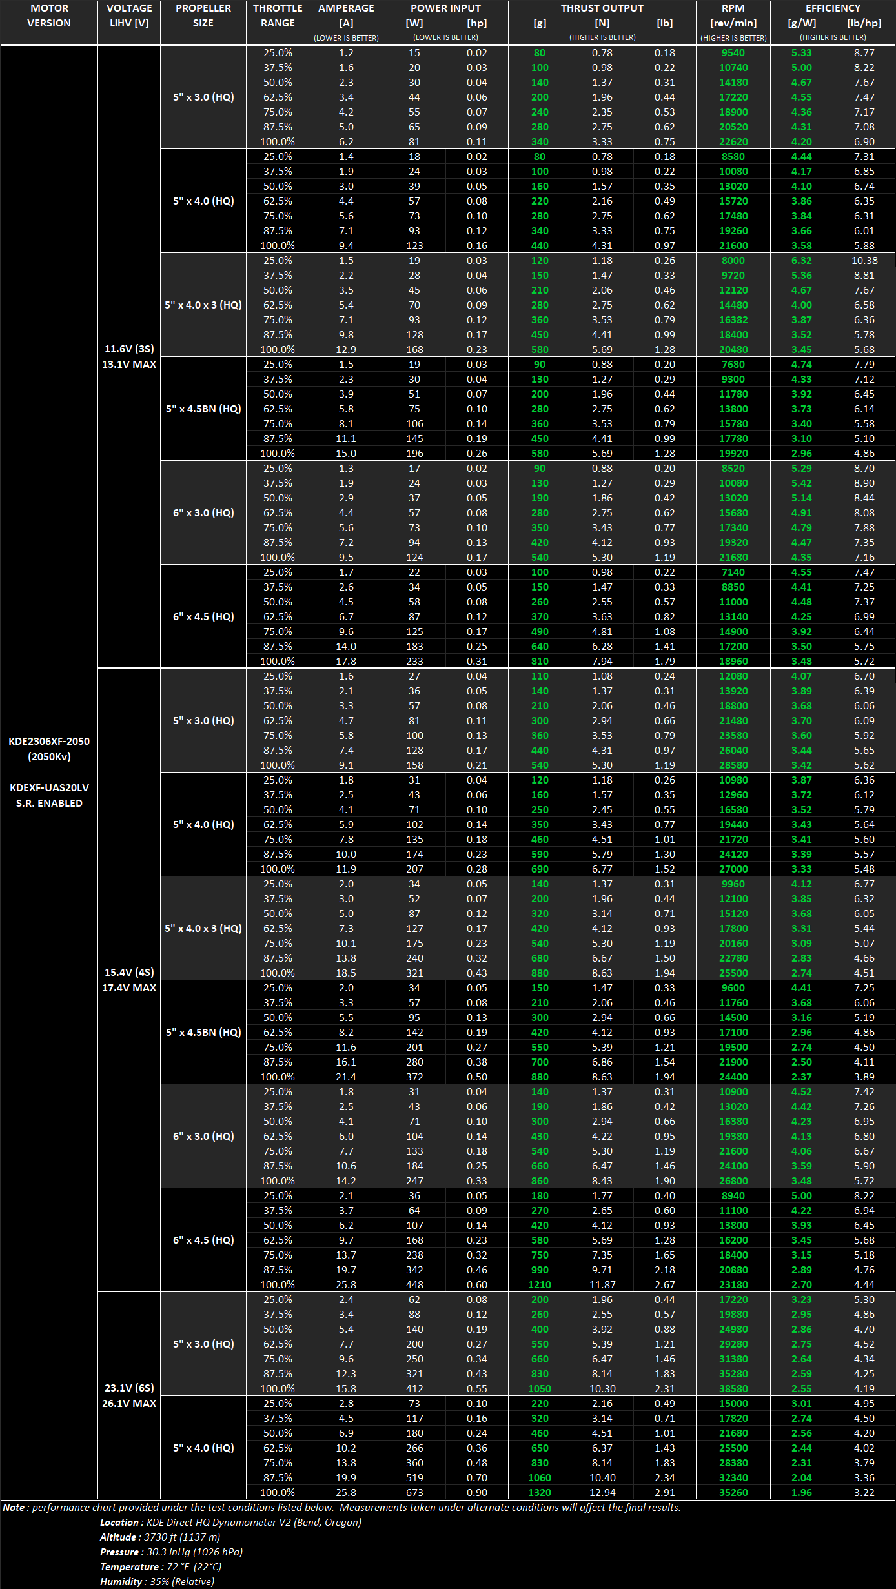896x1589 pixels.
Task: Select the RPM [rev/min] column header
Action: (733, 16)
